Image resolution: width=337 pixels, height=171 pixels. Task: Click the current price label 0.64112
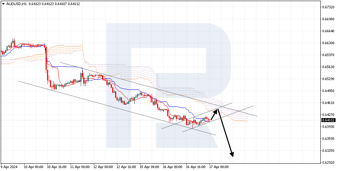tap(328, 120)
